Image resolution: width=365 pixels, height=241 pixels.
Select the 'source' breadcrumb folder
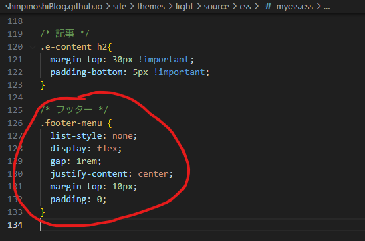pos(216,7)
